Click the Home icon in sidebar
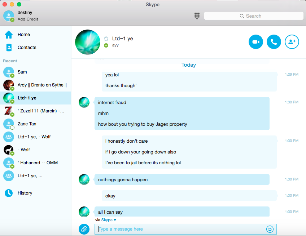This screenshot has height=236, width=306. (9, 35)
